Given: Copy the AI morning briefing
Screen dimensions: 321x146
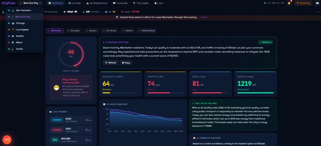Looking at the screenshot, I should point(126,63).
